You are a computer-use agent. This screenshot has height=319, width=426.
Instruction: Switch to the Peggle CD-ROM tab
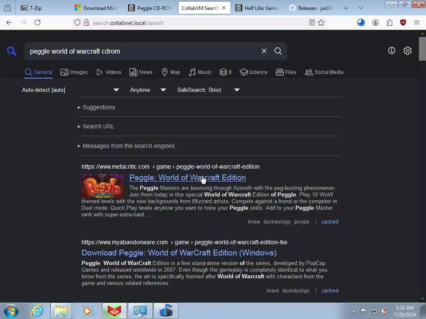click(x=150, y=8)
